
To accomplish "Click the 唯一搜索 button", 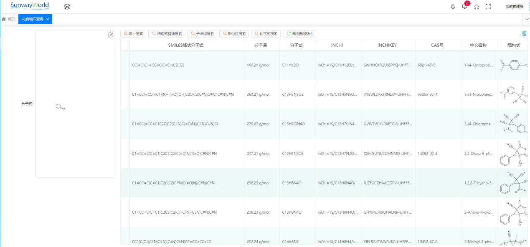I will 133,34.
